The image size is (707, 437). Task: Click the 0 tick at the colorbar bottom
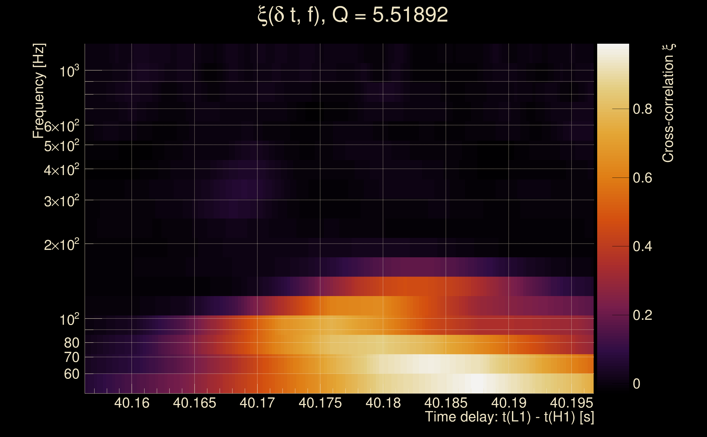point(637,384)
